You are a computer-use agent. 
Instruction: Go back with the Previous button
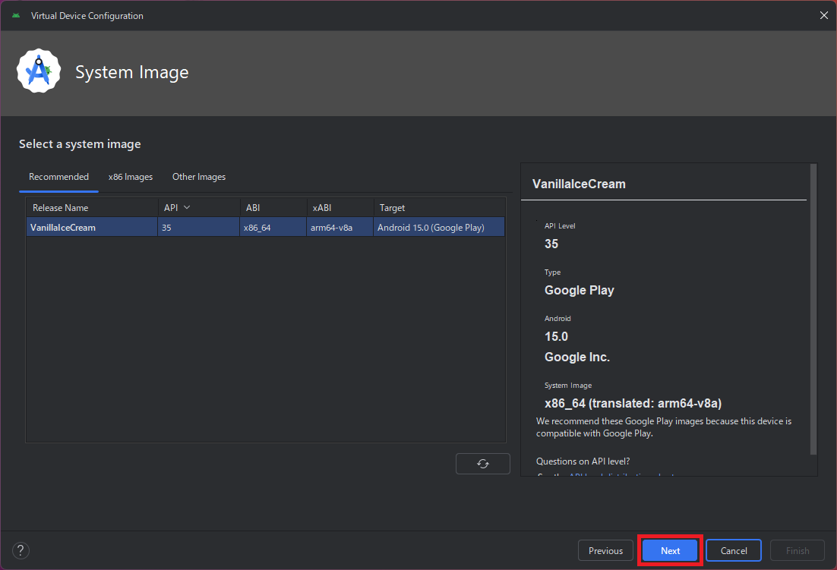605,550
